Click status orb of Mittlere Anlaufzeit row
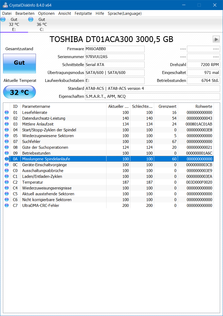 pos(7,124)
